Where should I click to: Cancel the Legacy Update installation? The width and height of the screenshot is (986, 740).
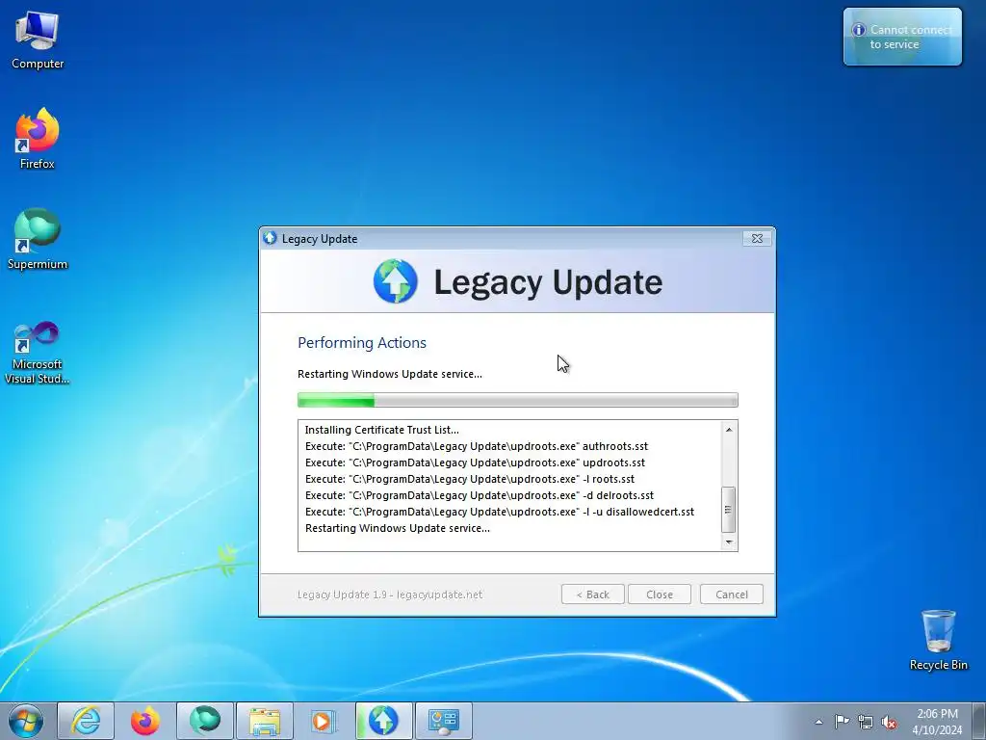[x=732, y=595]
